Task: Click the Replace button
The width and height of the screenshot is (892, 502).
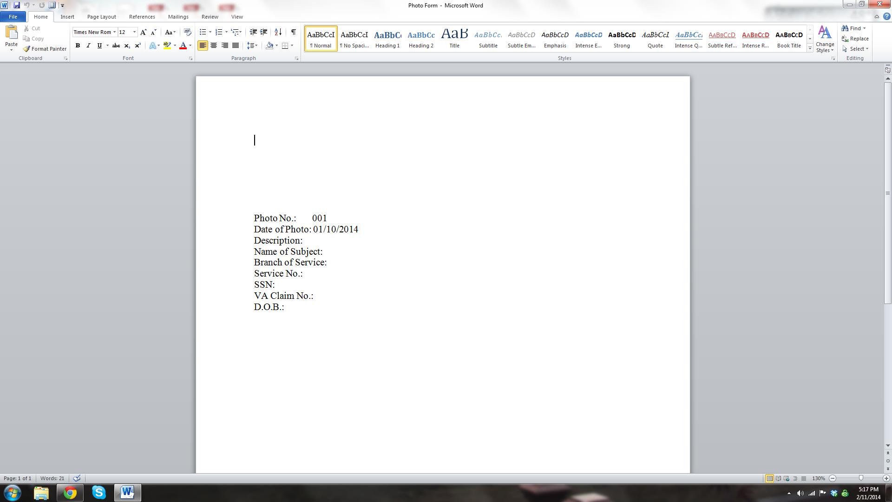Action: [x=855, y=39]
